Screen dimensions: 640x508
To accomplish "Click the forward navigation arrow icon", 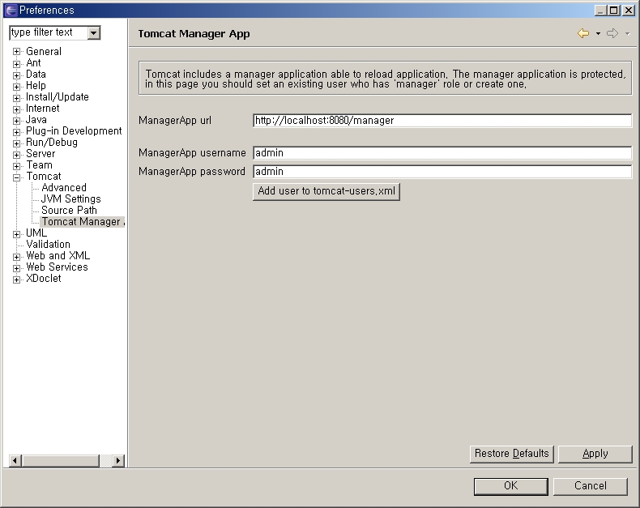I will (612, 33).
